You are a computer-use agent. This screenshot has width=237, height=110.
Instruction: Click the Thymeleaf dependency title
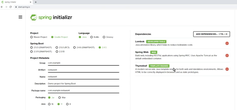pyautogui.click(x=141, y=66)
